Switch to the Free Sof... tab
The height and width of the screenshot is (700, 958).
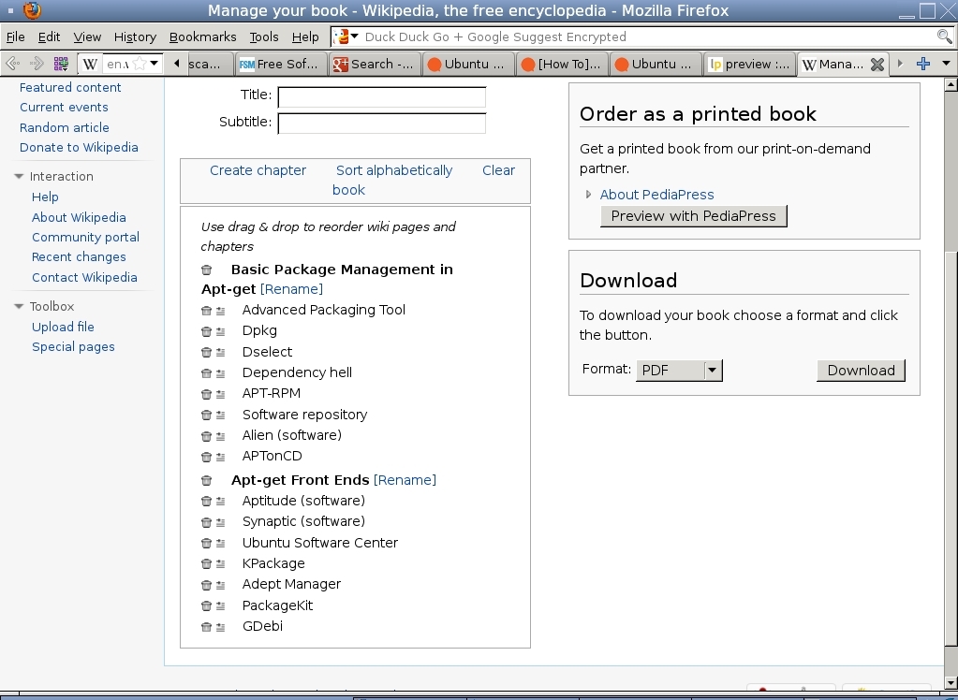(281, 65)
